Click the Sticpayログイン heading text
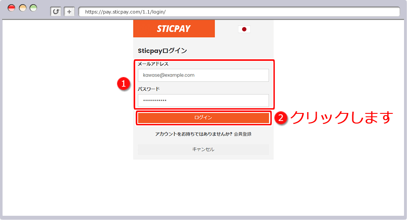Image resolution: width=407 pixels, height=220 pixels. tap(162, 51)
